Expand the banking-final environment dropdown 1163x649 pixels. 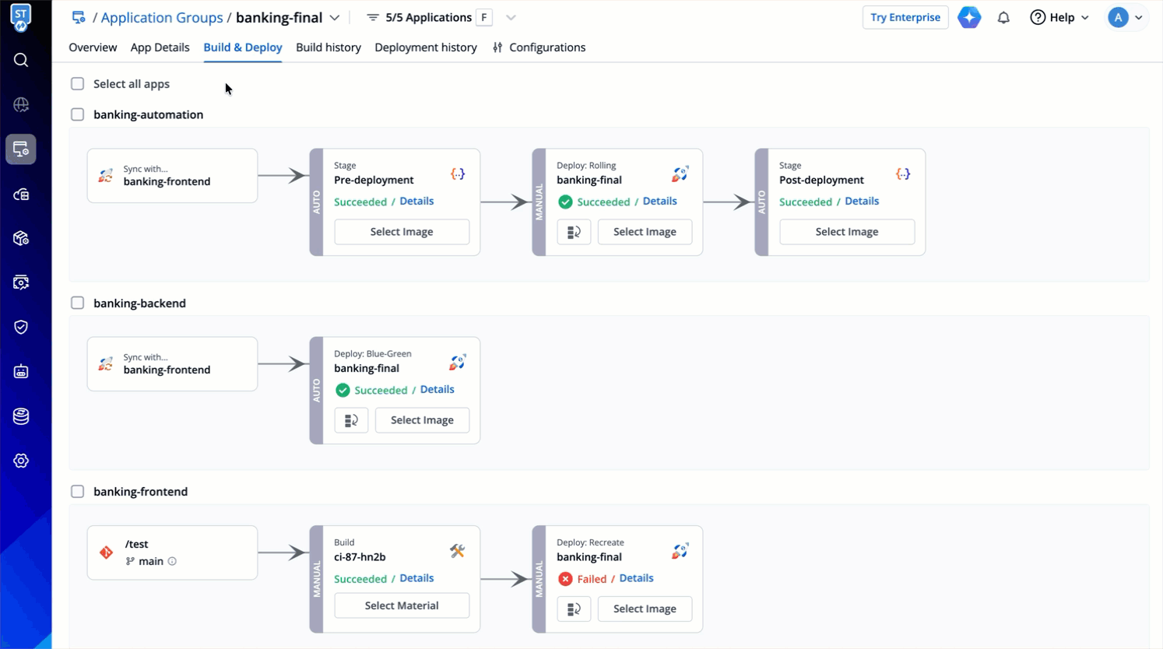[x=335, y=17]
